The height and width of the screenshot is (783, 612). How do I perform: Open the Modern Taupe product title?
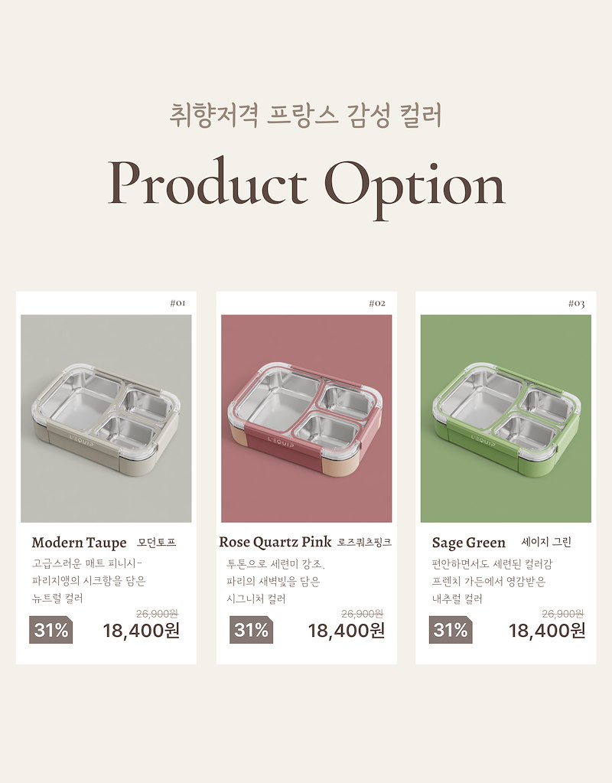point(79,543)
